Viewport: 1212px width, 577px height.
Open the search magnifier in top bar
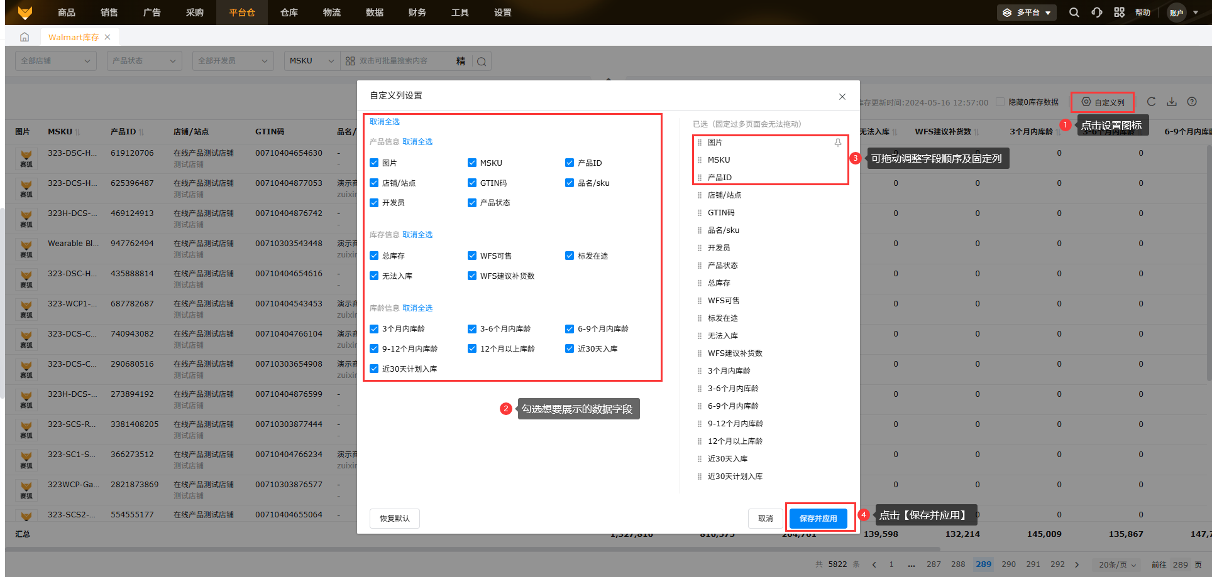(x=1074, y=13)
